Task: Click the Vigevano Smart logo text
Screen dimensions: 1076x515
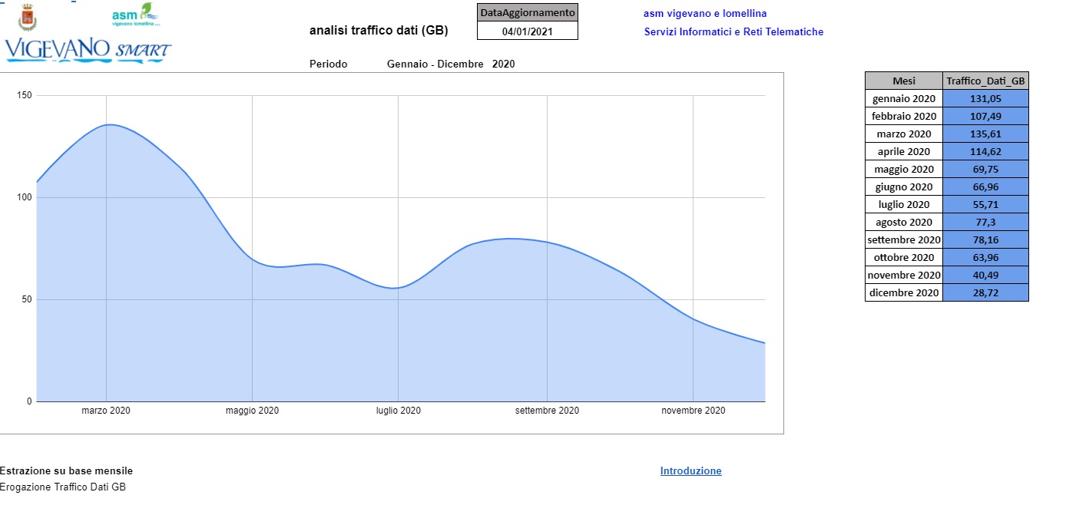Action: (88, 50)
